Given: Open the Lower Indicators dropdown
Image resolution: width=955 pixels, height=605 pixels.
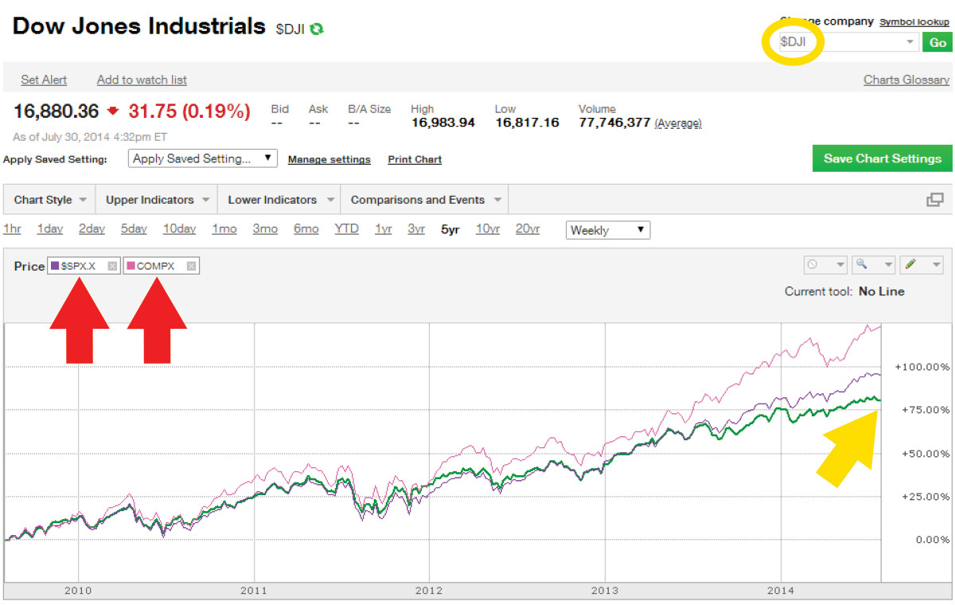Looking at the screenshot, I should pos(279,200).
